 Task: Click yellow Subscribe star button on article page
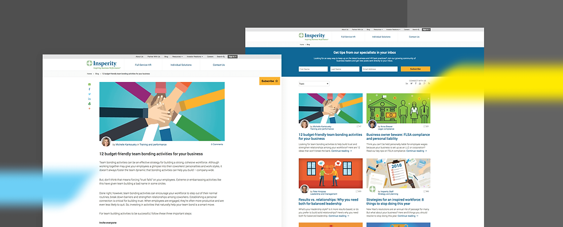coord(269,81)
